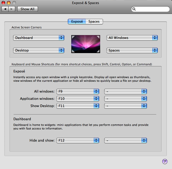This screenshot has height=169, width=172.
Task: Click the Exposé section heading
Action: click(x=19, y=71)
